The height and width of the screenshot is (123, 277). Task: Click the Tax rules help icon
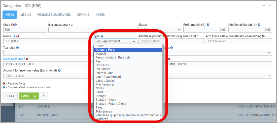pos(18,48)
